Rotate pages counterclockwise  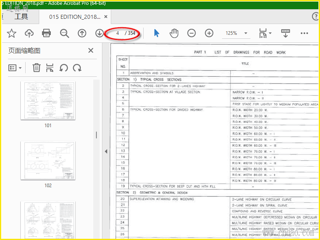coord(64,68)
